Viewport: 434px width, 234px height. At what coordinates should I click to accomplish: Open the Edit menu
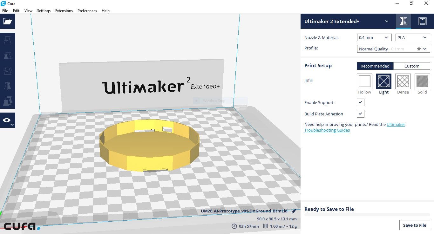(x=16, y=10)
